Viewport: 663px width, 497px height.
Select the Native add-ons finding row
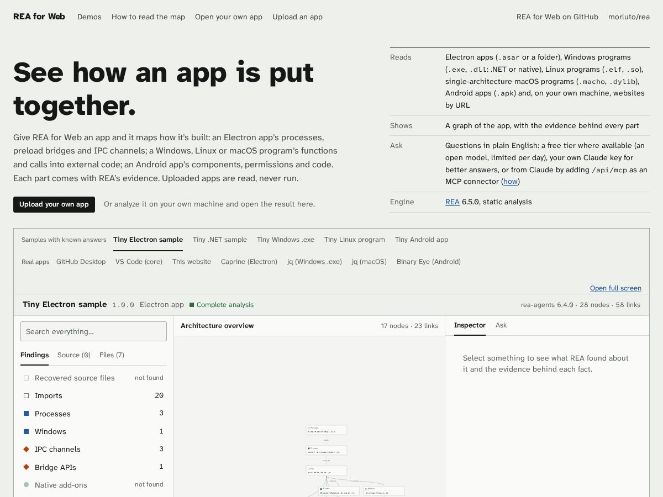[93, 485]
